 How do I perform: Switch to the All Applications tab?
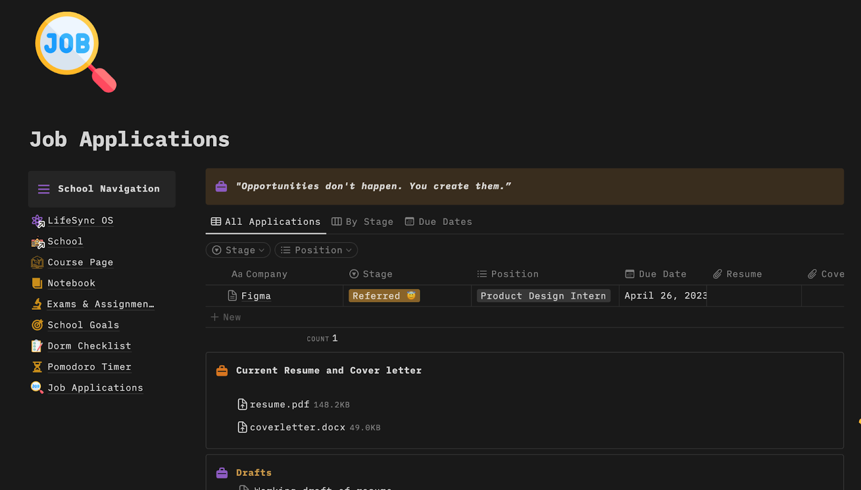[x=266, y=222]
